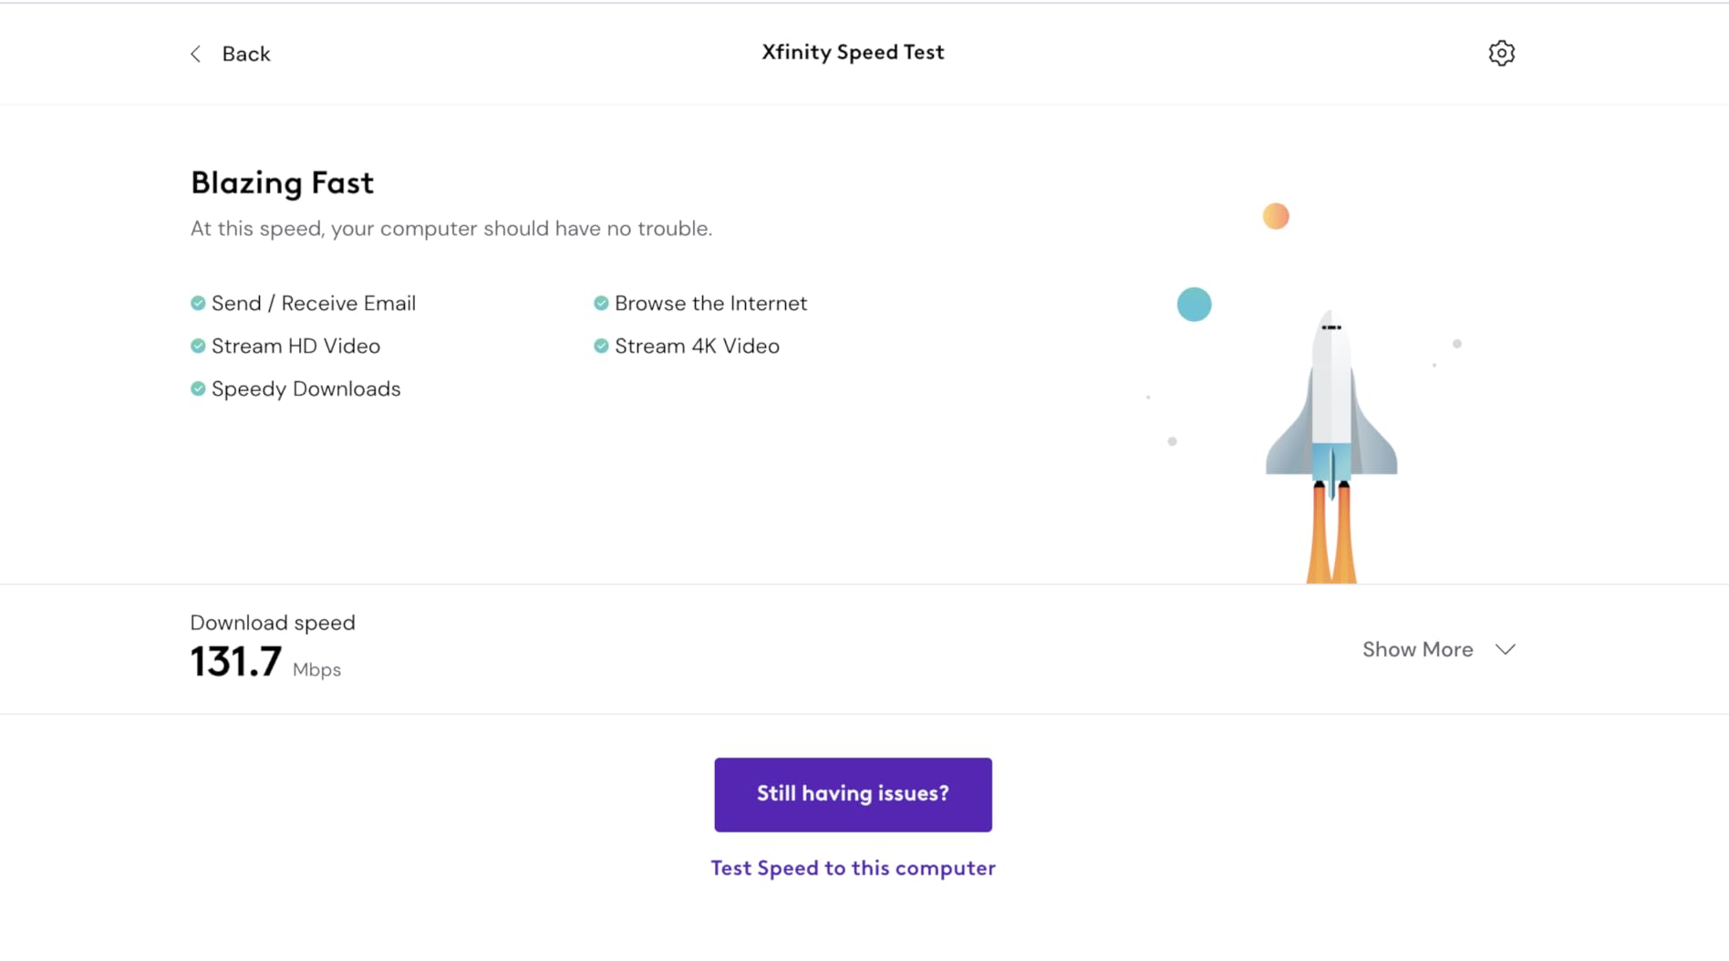Collapse results using the downward chevron
1729x961 pixels.
(x=1505, y=649)
